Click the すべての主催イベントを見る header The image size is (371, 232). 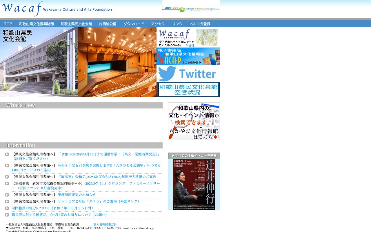point(194,155)
